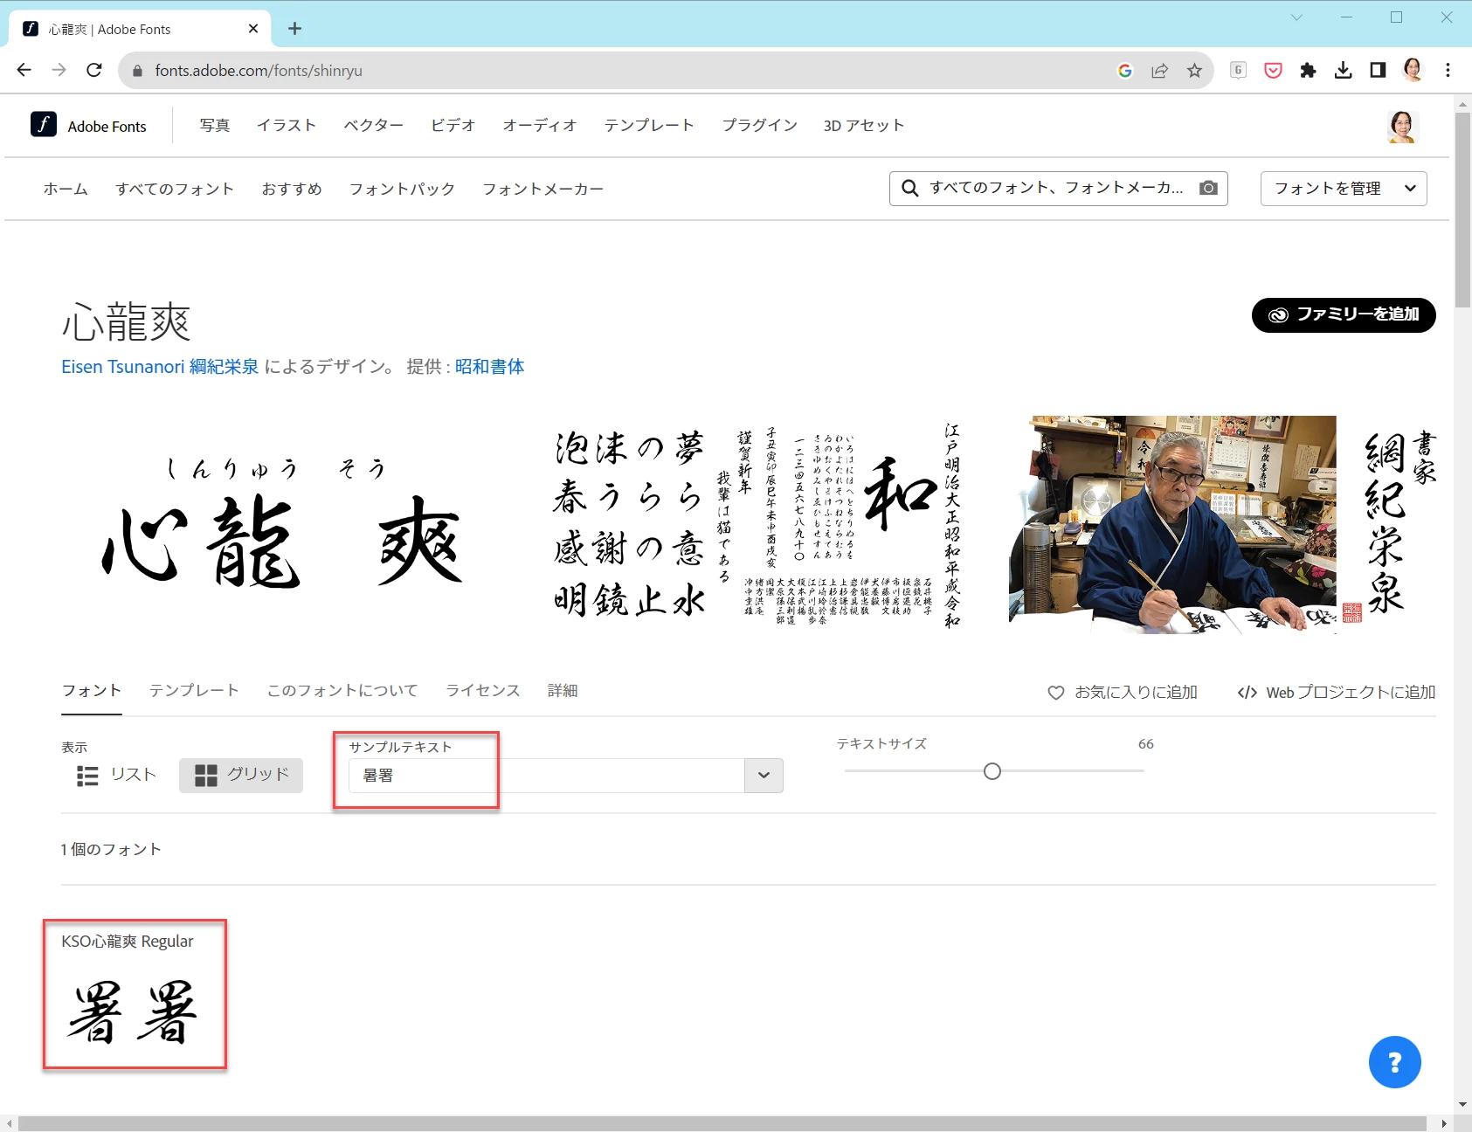Open おすすめ page
1472x1132 pixels.
pos(292,189)
